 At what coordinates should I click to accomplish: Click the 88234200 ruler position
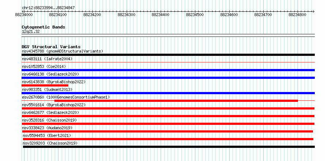pos(92,15)
